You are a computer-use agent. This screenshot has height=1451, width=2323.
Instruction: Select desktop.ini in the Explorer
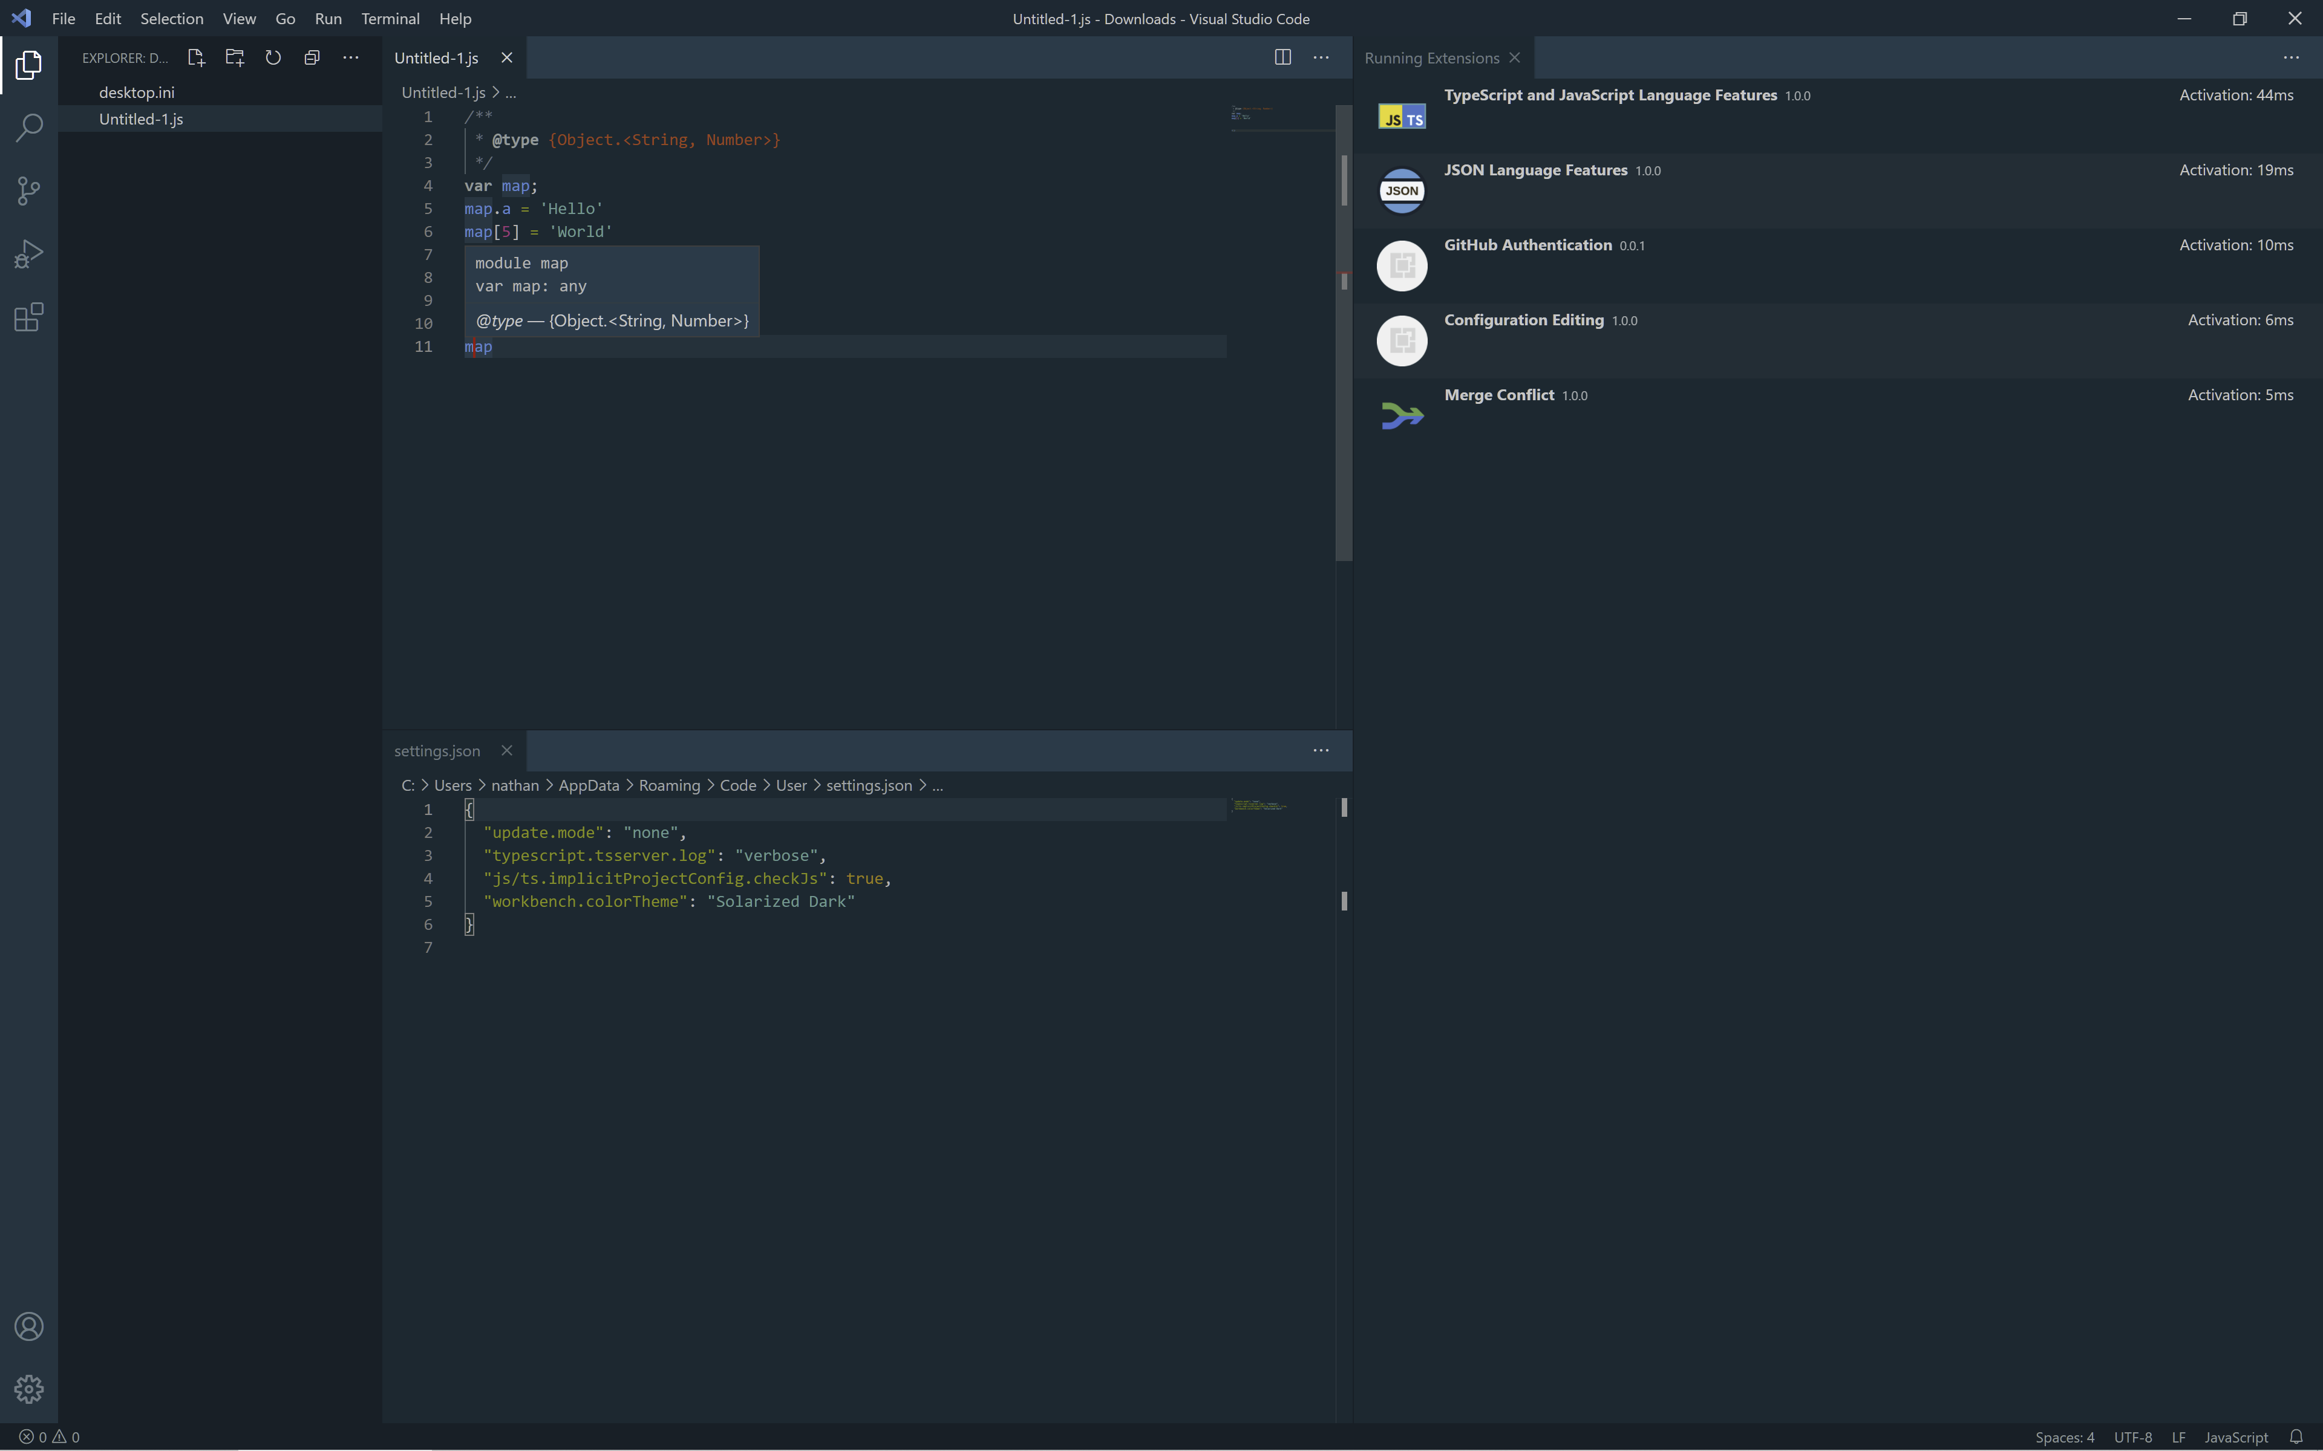[137, 92]
